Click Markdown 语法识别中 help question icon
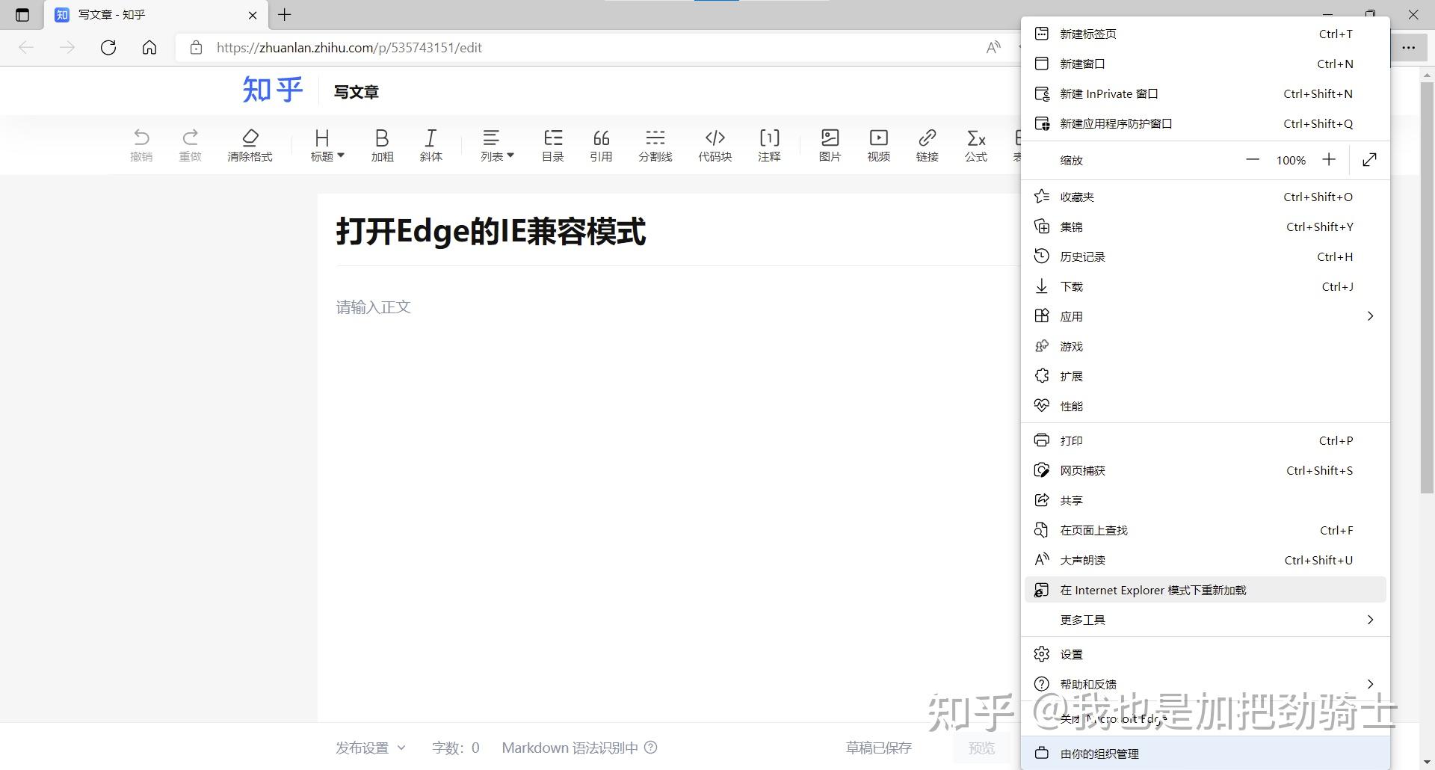 tap(651, 748)
